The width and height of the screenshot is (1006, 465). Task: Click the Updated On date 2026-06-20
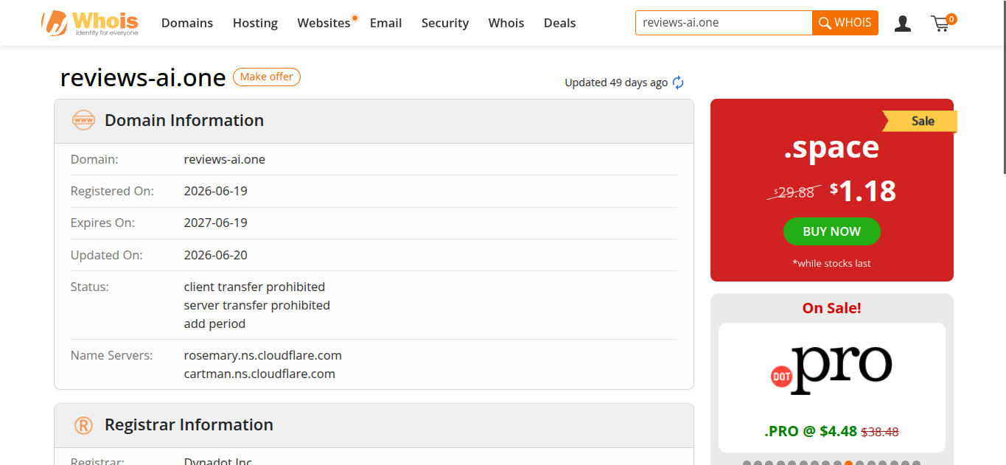(x=216, y=255)
